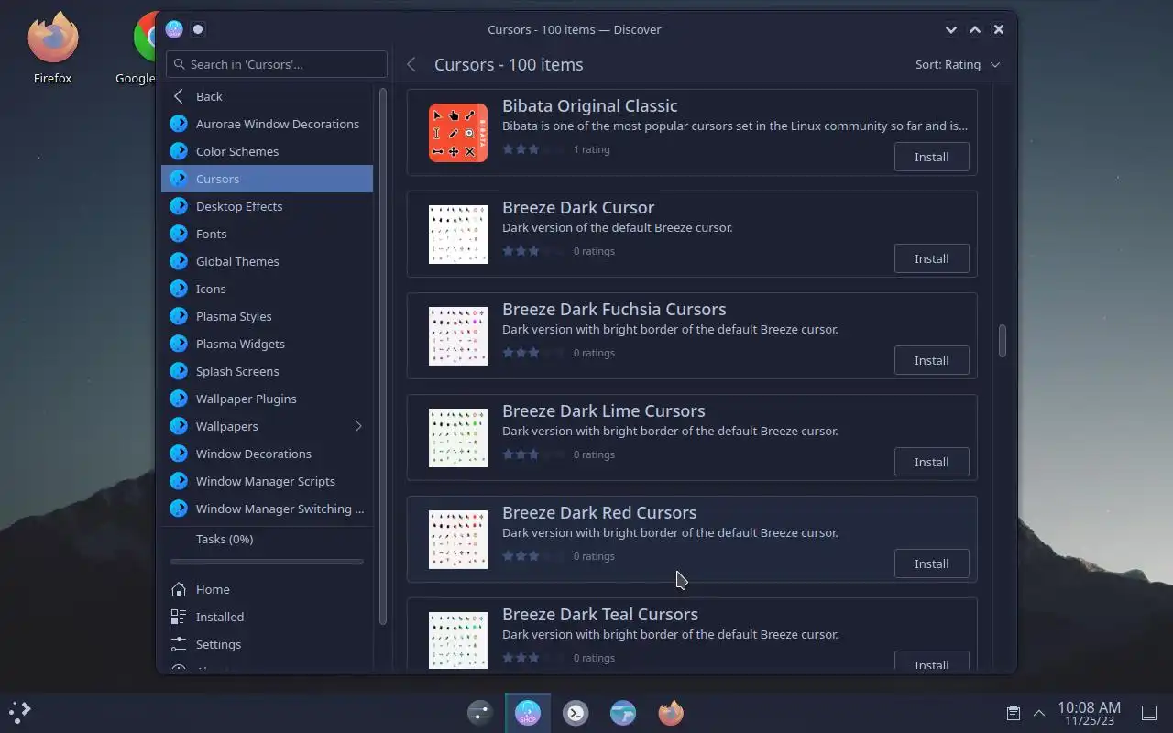Install Breeze Dark Lime Cursors
1173x733 pixels.
click(931, 462)
